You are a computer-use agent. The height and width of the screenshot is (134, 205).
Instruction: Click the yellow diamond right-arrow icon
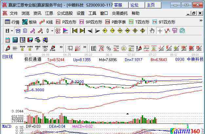click(x=112, y=31)
